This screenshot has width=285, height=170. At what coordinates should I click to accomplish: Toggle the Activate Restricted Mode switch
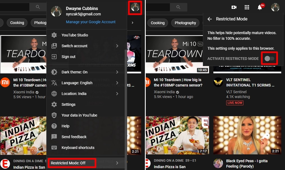[269, 58]
